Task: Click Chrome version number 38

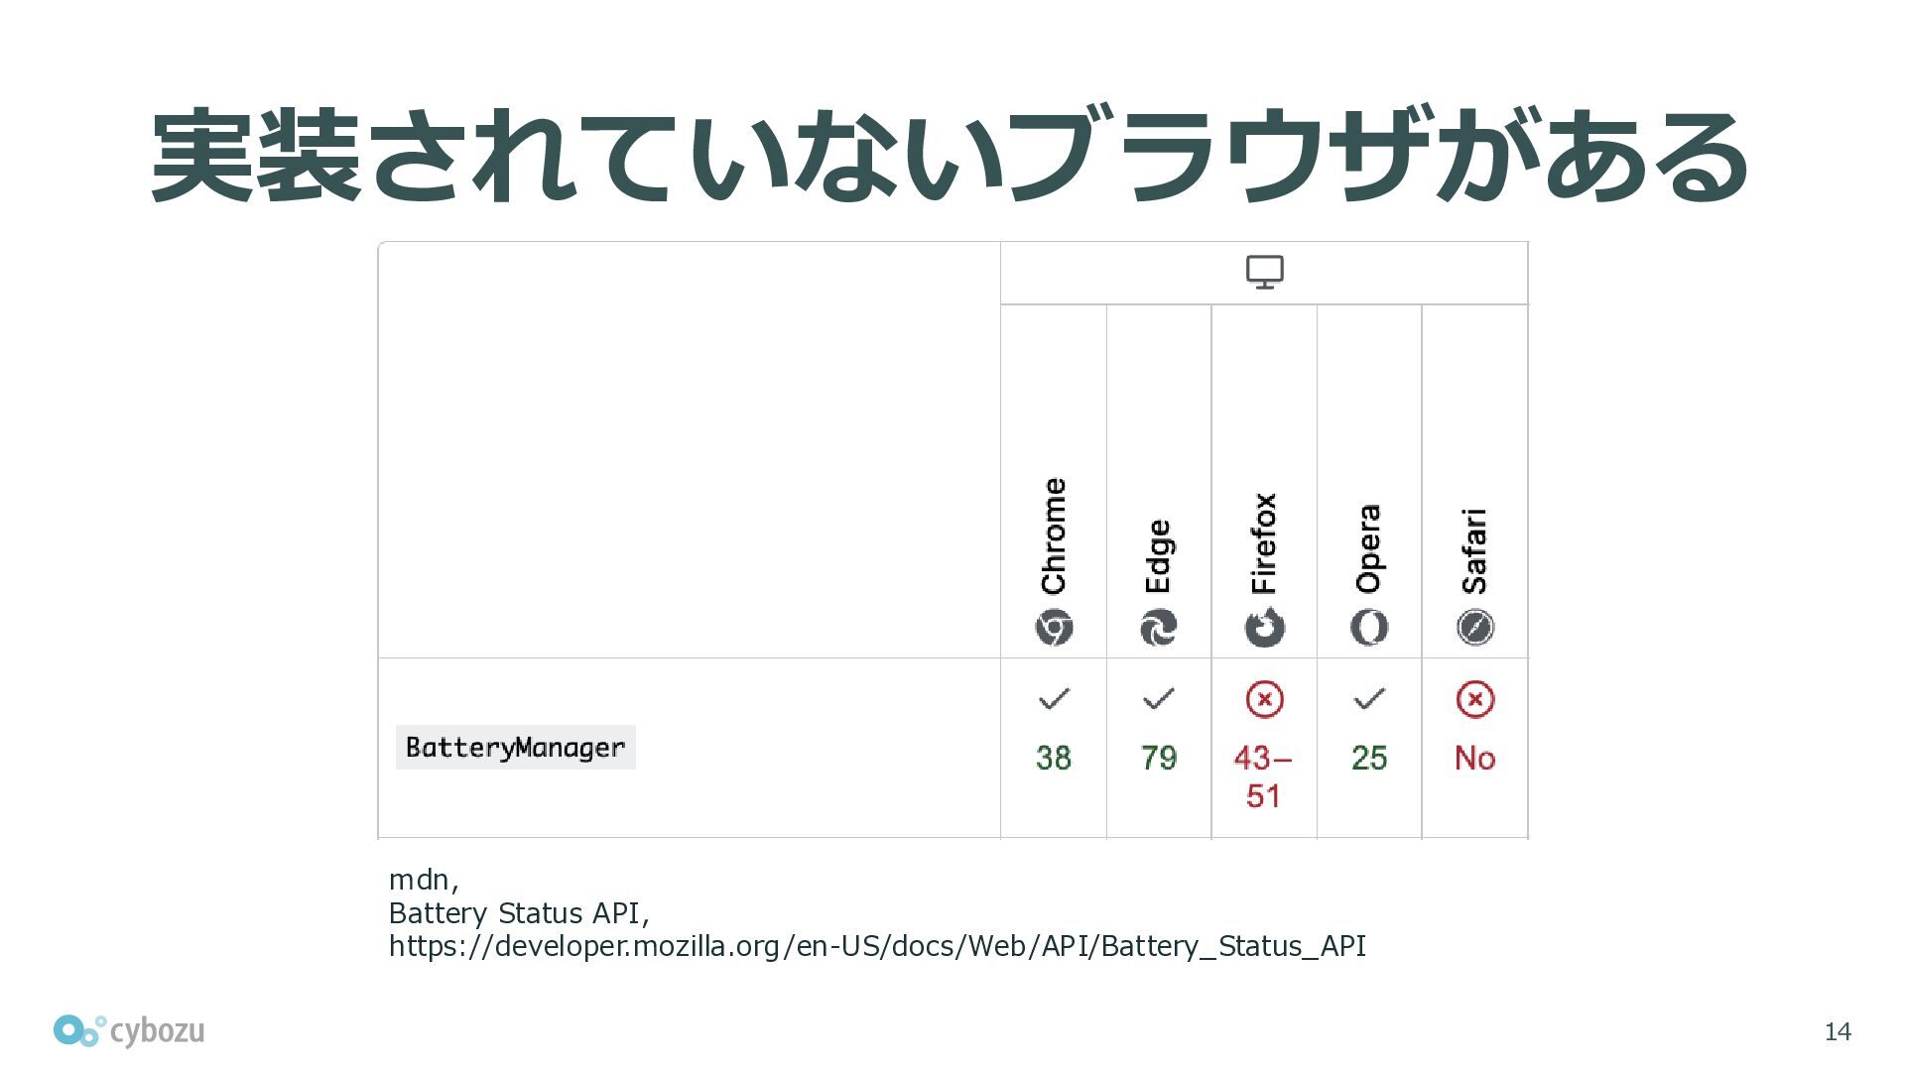Action: click(1054, 758)
